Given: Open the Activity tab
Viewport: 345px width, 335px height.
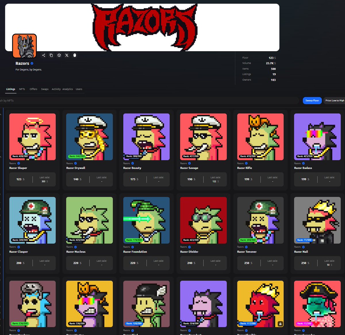Looking at the screenshot, I should 56,89.
